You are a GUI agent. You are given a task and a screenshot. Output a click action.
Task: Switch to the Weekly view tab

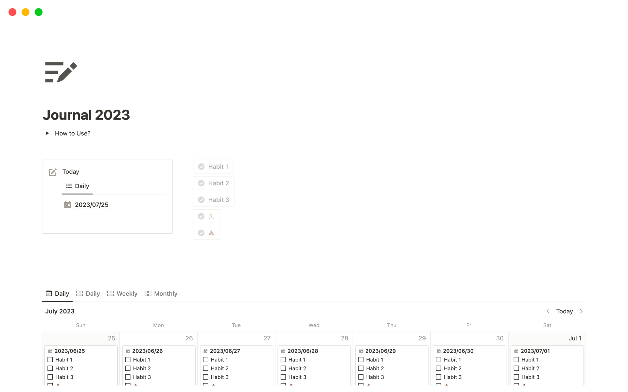122,294
